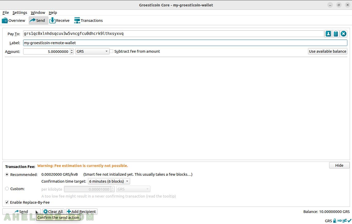The image size is (352, 224).
Task: Click the Pay To address field
Action: [x=174, y=34]
